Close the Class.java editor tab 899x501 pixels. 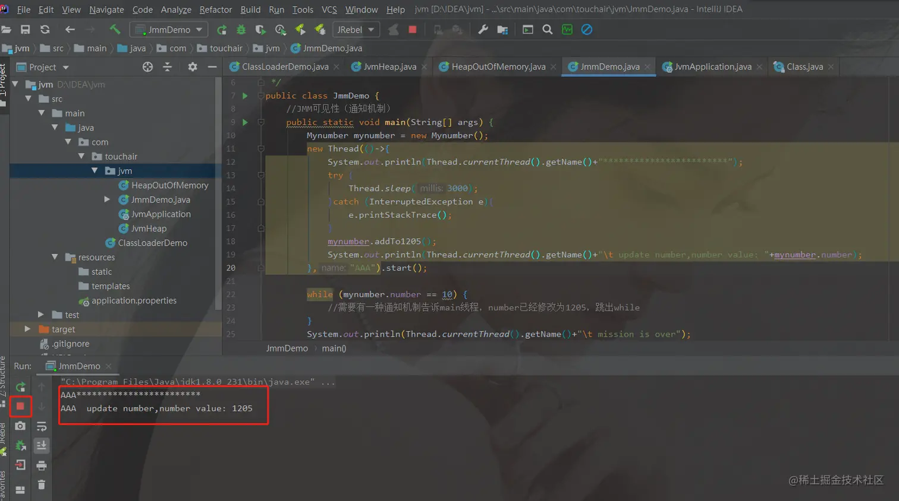(831, 67)
